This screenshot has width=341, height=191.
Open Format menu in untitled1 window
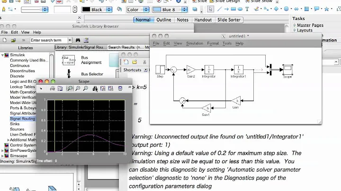coord(213,43)
